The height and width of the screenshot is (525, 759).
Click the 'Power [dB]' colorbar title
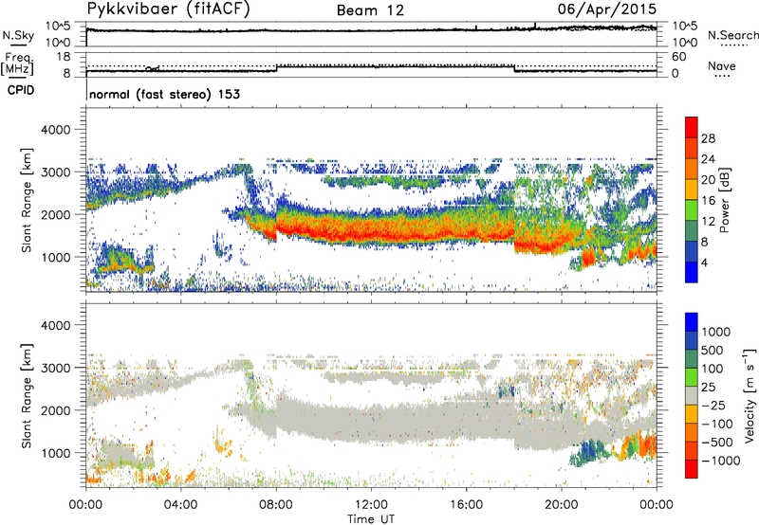pyautogui.click(x=725, y=200)
